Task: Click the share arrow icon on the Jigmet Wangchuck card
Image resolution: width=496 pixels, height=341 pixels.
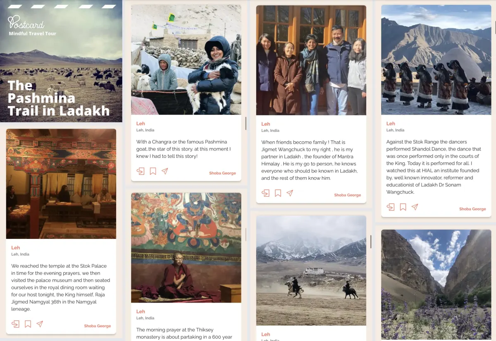Action: 265,193
